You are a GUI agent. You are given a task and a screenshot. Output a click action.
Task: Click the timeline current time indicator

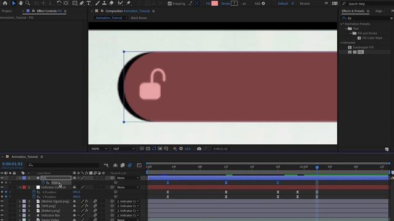[x=317, y=167]
